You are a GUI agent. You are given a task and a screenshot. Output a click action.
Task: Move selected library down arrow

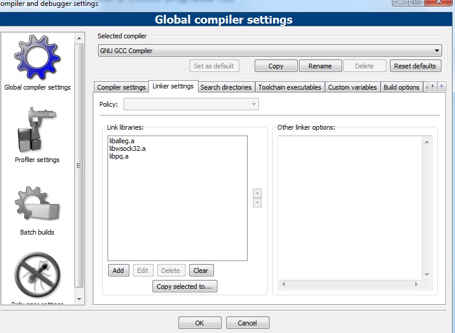[257, 203]
